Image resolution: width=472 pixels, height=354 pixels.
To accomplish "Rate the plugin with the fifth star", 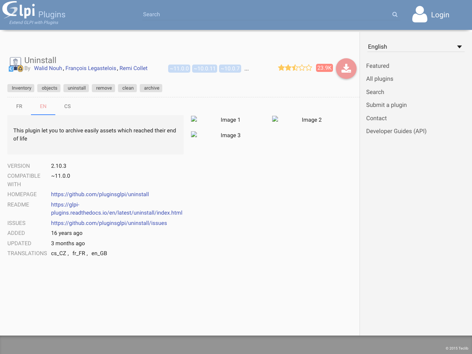I will coord(309,68).
